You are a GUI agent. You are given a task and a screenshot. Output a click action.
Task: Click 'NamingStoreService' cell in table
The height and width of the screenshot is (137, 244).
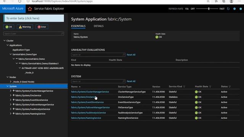click(128, 118)
